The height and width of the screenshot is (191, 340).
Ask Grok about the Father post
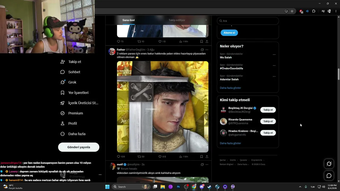point(202,50)
